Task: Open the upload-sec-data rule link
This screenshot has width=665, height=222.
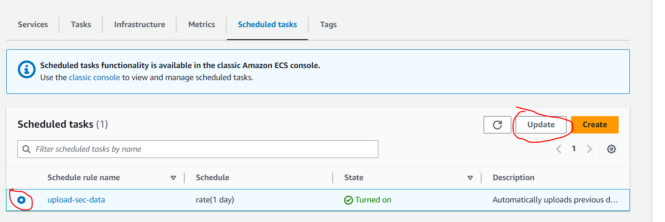Action: tap(76, 200)
